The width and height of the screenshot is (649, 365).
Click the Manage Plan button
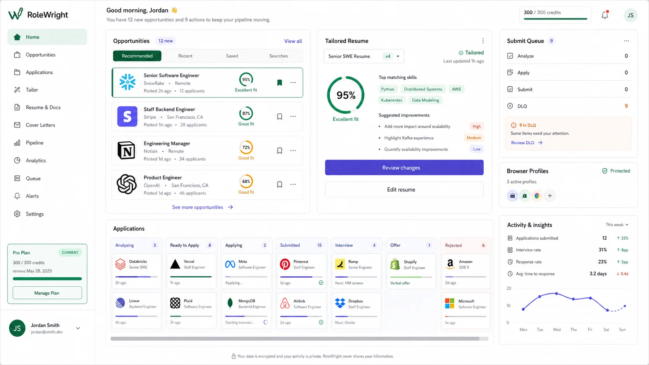tap(47, 293)
